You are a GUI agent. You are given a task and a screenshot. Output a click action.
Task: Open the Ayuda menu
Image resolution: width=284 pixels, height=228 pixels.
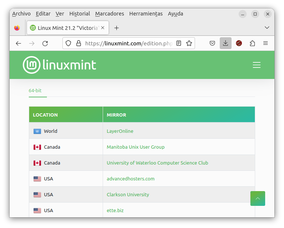point(175,14)
